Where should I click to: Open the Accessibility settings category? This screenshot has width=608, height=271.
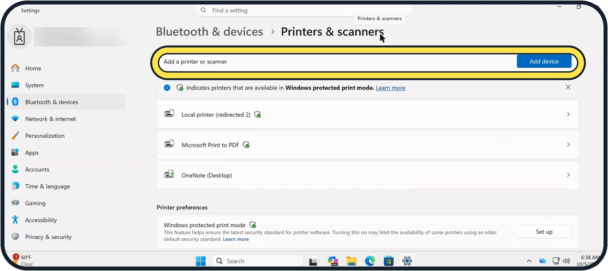pos(65,220)
